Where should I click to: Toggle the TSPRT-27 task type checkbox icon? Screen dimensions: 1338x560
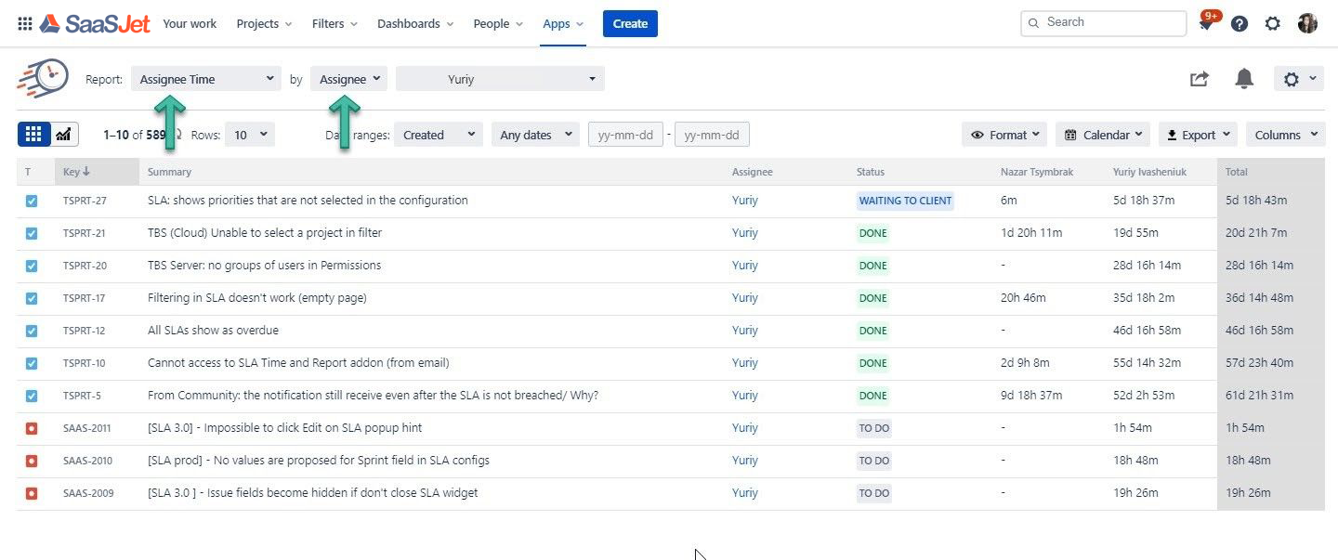point(32,201)
